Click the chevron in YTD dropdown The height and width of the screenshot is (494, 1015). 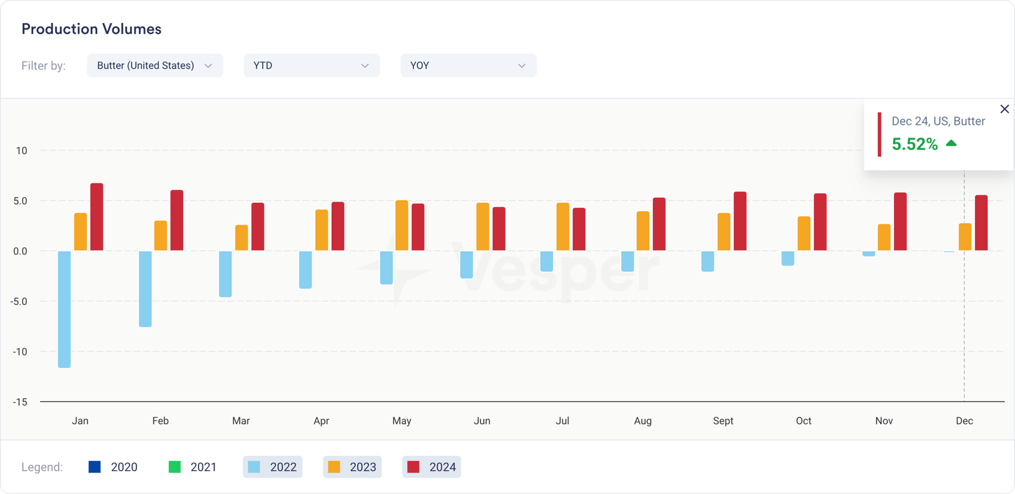[x=365, y=66]
